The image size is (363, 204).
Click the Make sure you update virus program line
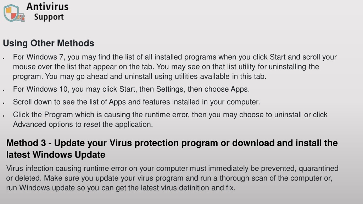169,178
